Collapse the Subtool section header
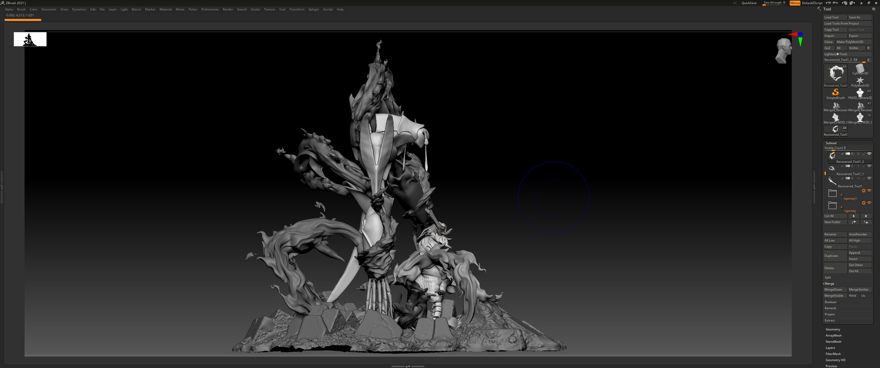Screen dimensions: 880x368 pyautogui.click(x=831, y=143)
